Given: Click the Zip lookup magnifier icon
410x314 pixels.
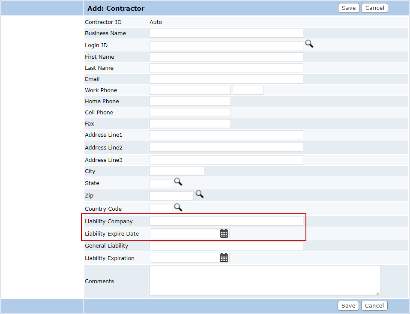Looking at the screenshot, I should 199,194.
